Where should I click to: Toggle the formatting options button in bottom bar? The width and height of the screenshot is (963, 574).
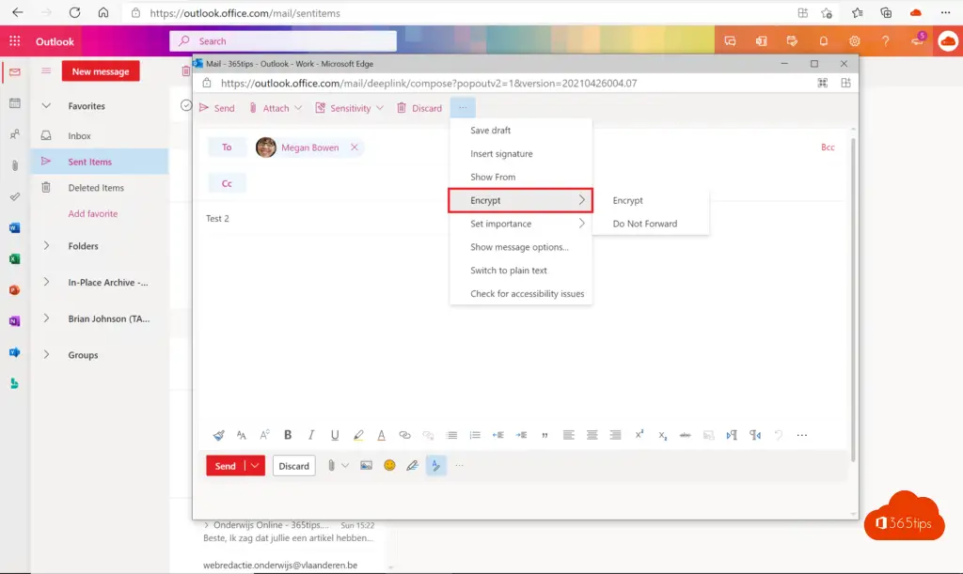435,465
